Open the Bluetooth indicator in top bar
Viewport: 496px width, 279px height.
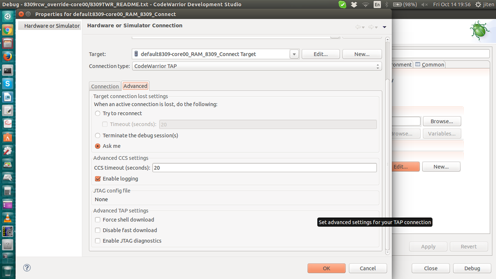(387, 4)
